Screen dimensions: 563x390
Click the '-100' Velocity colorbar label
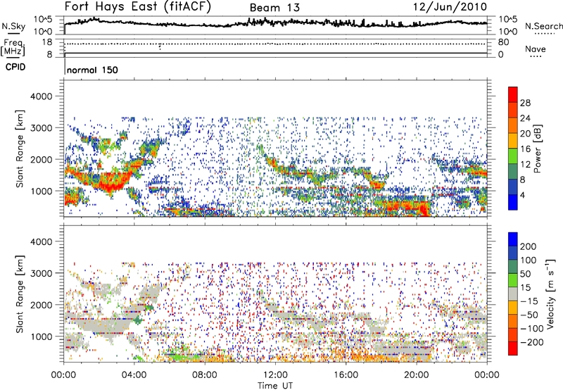[x=531, y=329]
